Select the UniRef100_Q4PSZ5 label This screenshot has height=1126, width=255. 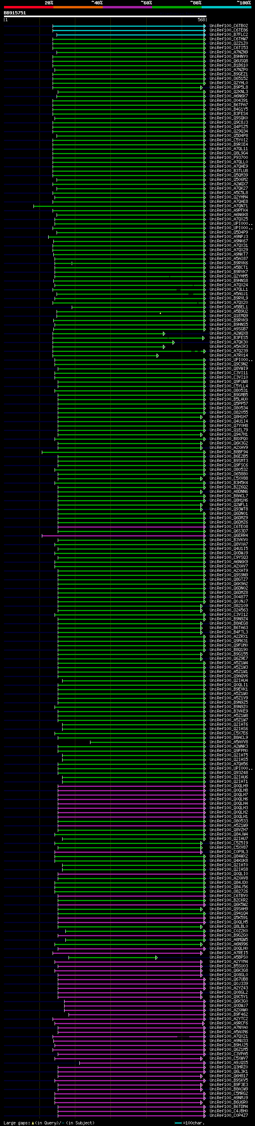(229, 127)
